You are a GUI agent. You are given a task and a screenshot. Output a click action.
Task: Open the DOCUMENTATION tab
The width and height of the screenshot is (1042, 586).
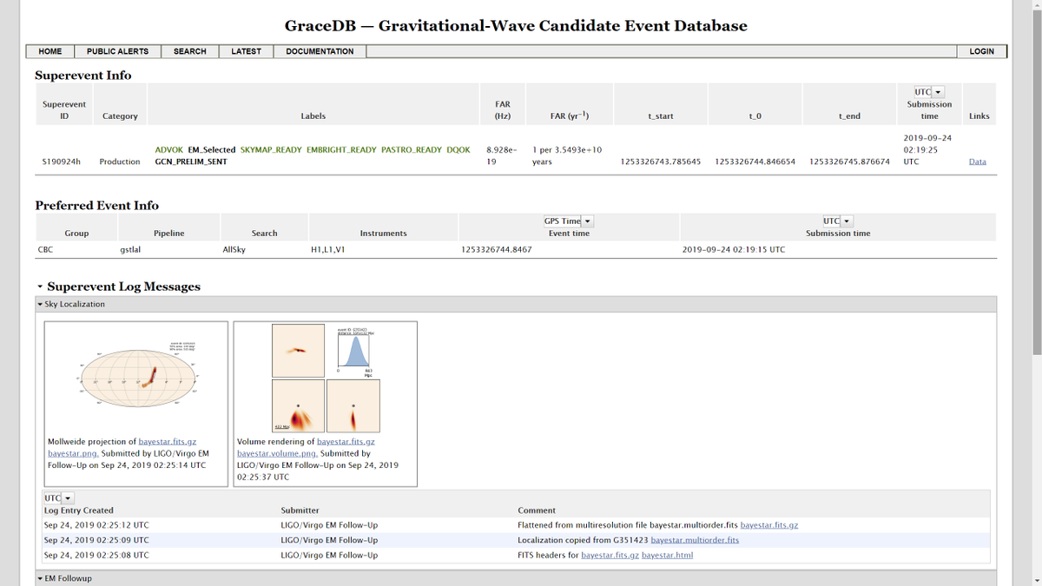click(x=320, y=51)
